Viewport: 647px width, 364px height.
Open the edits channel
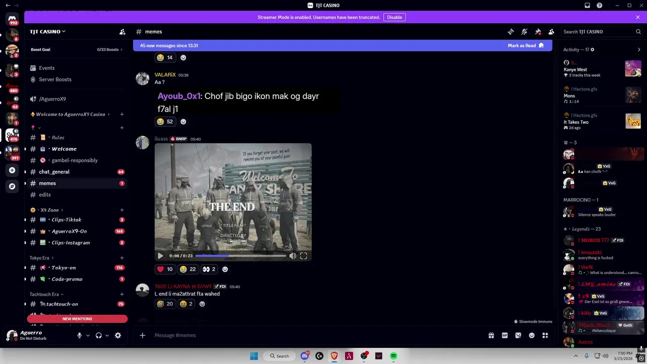coord(76,195)
